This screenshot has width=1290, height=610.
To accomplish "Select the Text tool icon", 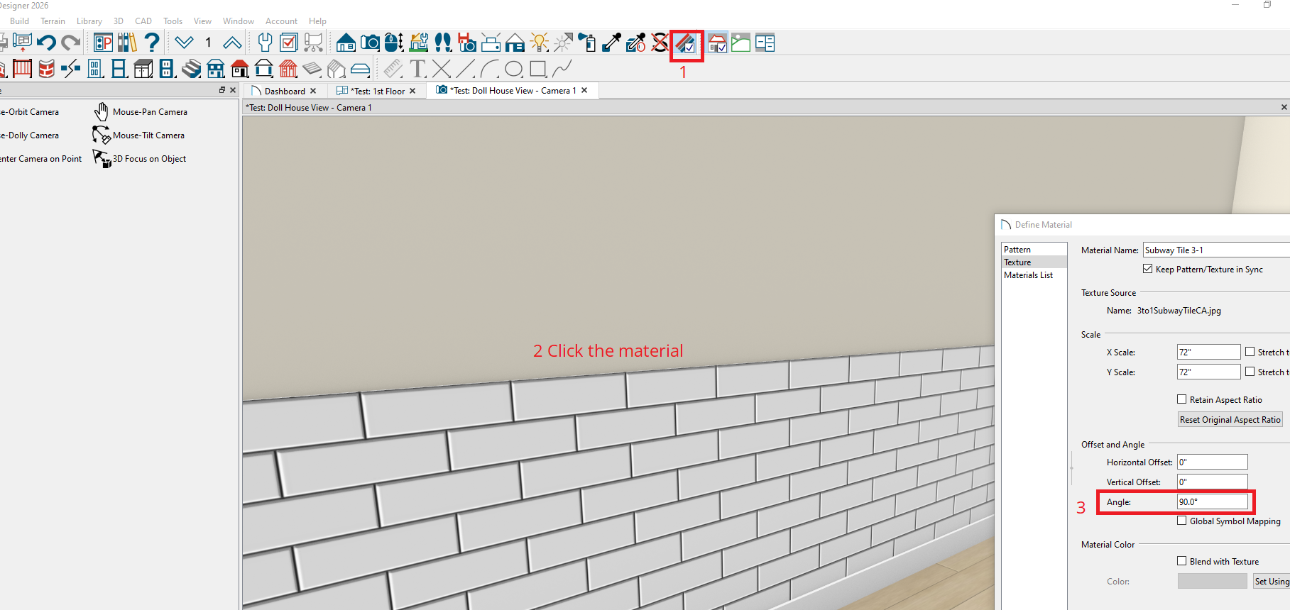I will click(x=417, y=69).
